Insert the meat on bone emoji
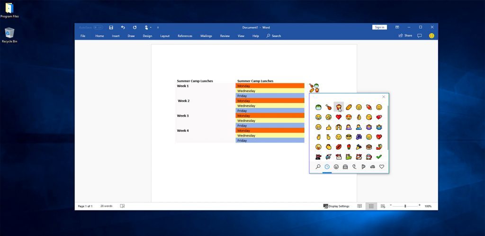The image size is (485, 236). pos(369,107)
